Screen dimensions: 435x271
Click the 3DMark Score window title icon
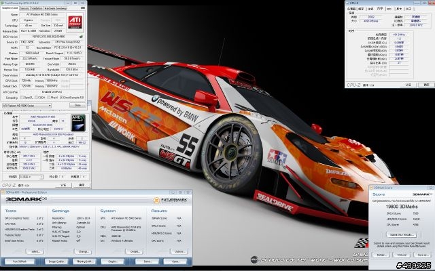[372, 188]
